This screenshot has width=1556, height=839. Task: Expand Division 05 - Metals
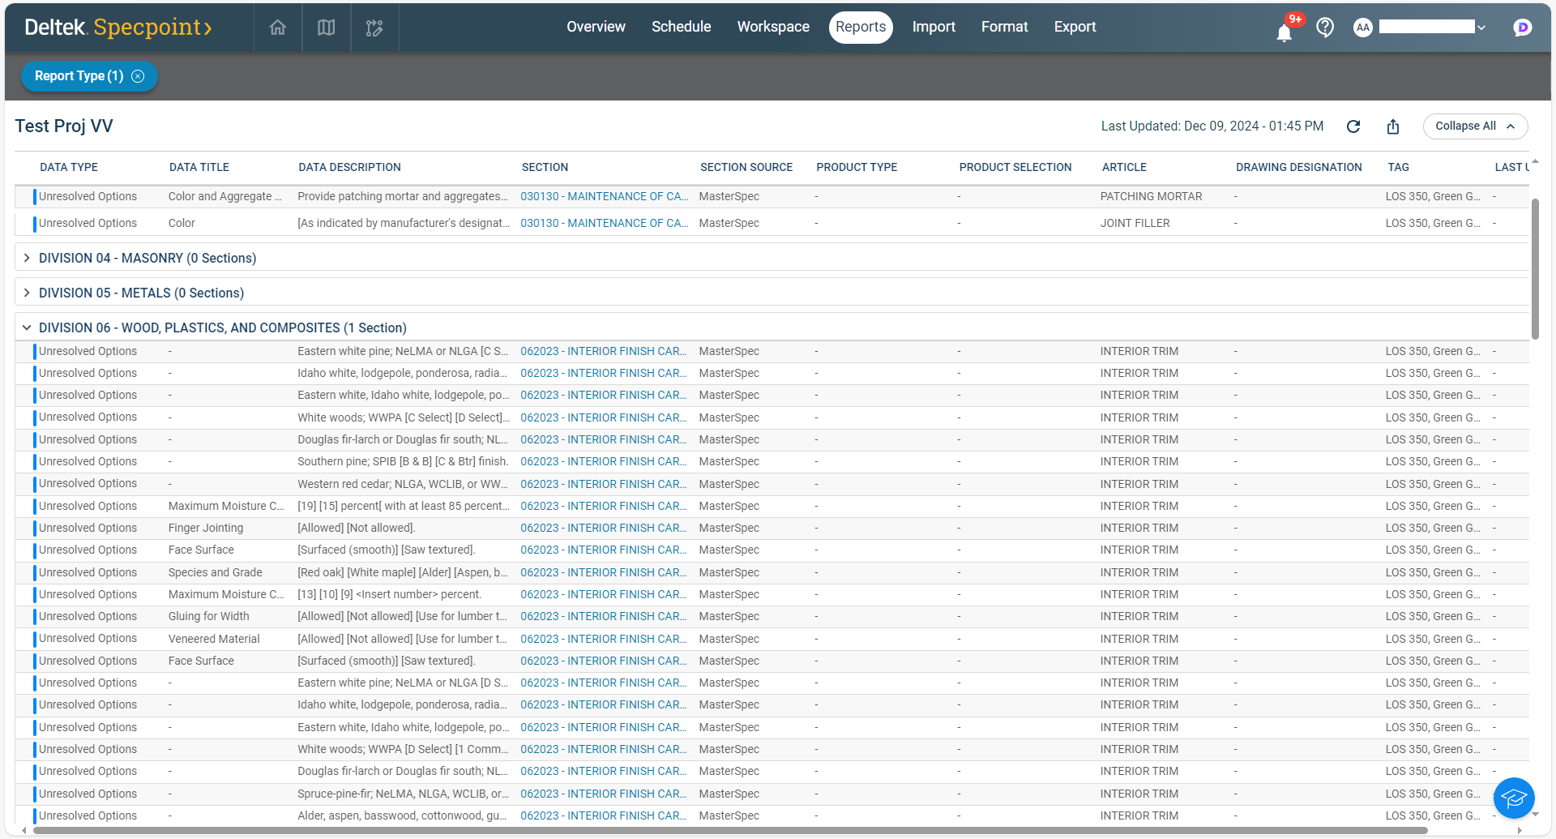click(27, 293)
